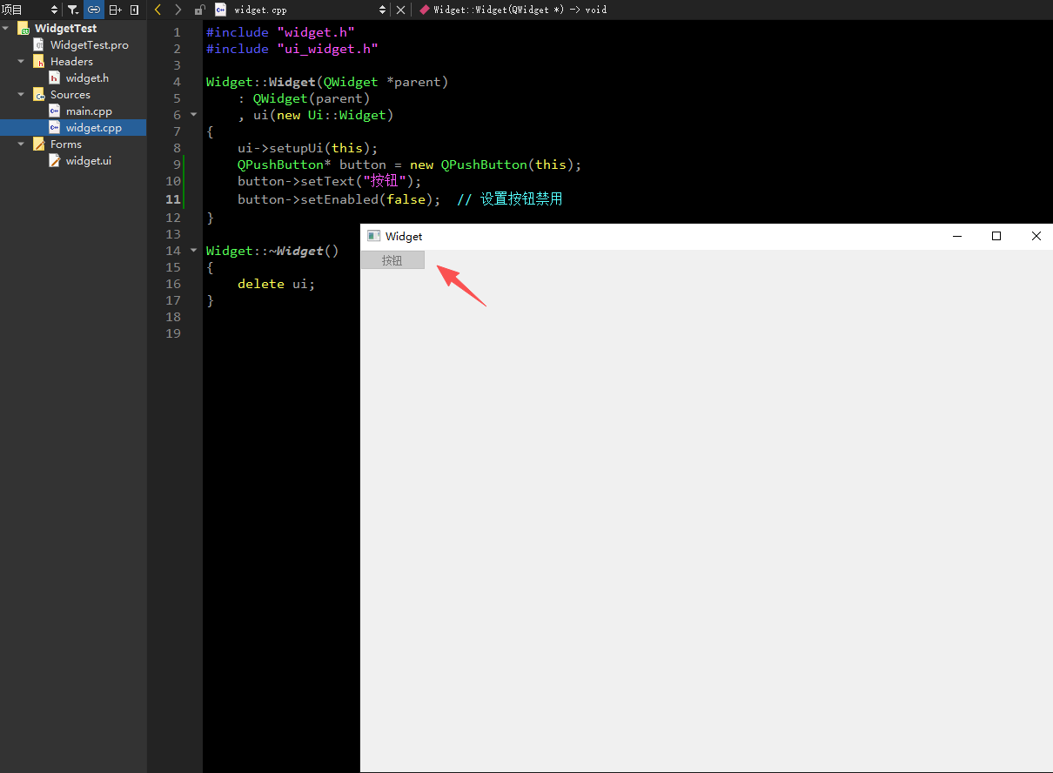Image resolution: width=1053 pixels, height=773 pixels.
Task: Click the filter tree icon
Action: pos(73,10)
